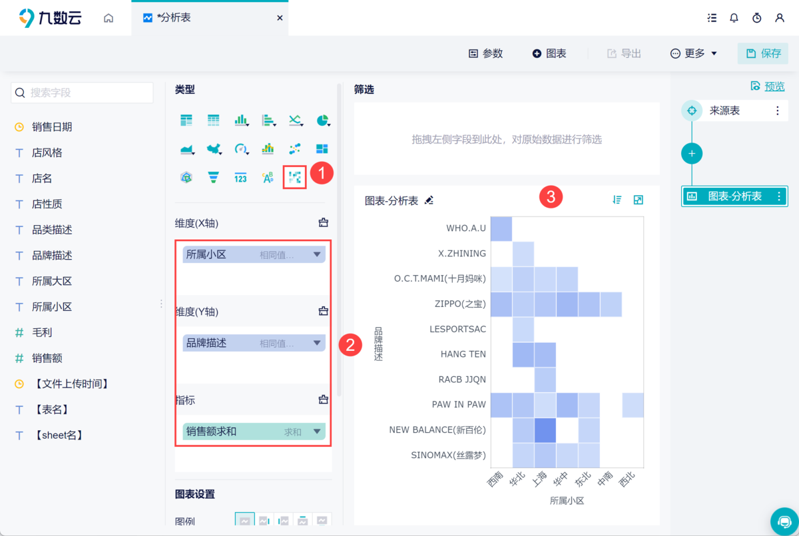
Task: Click the 保存 save button
Action: click(x=762, y=53)
